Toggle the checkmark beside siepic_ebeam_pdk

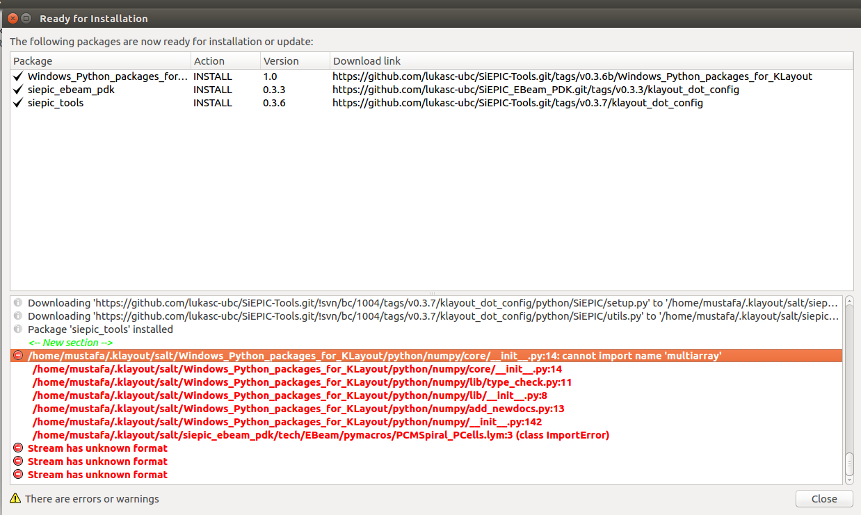coord(18,89)
